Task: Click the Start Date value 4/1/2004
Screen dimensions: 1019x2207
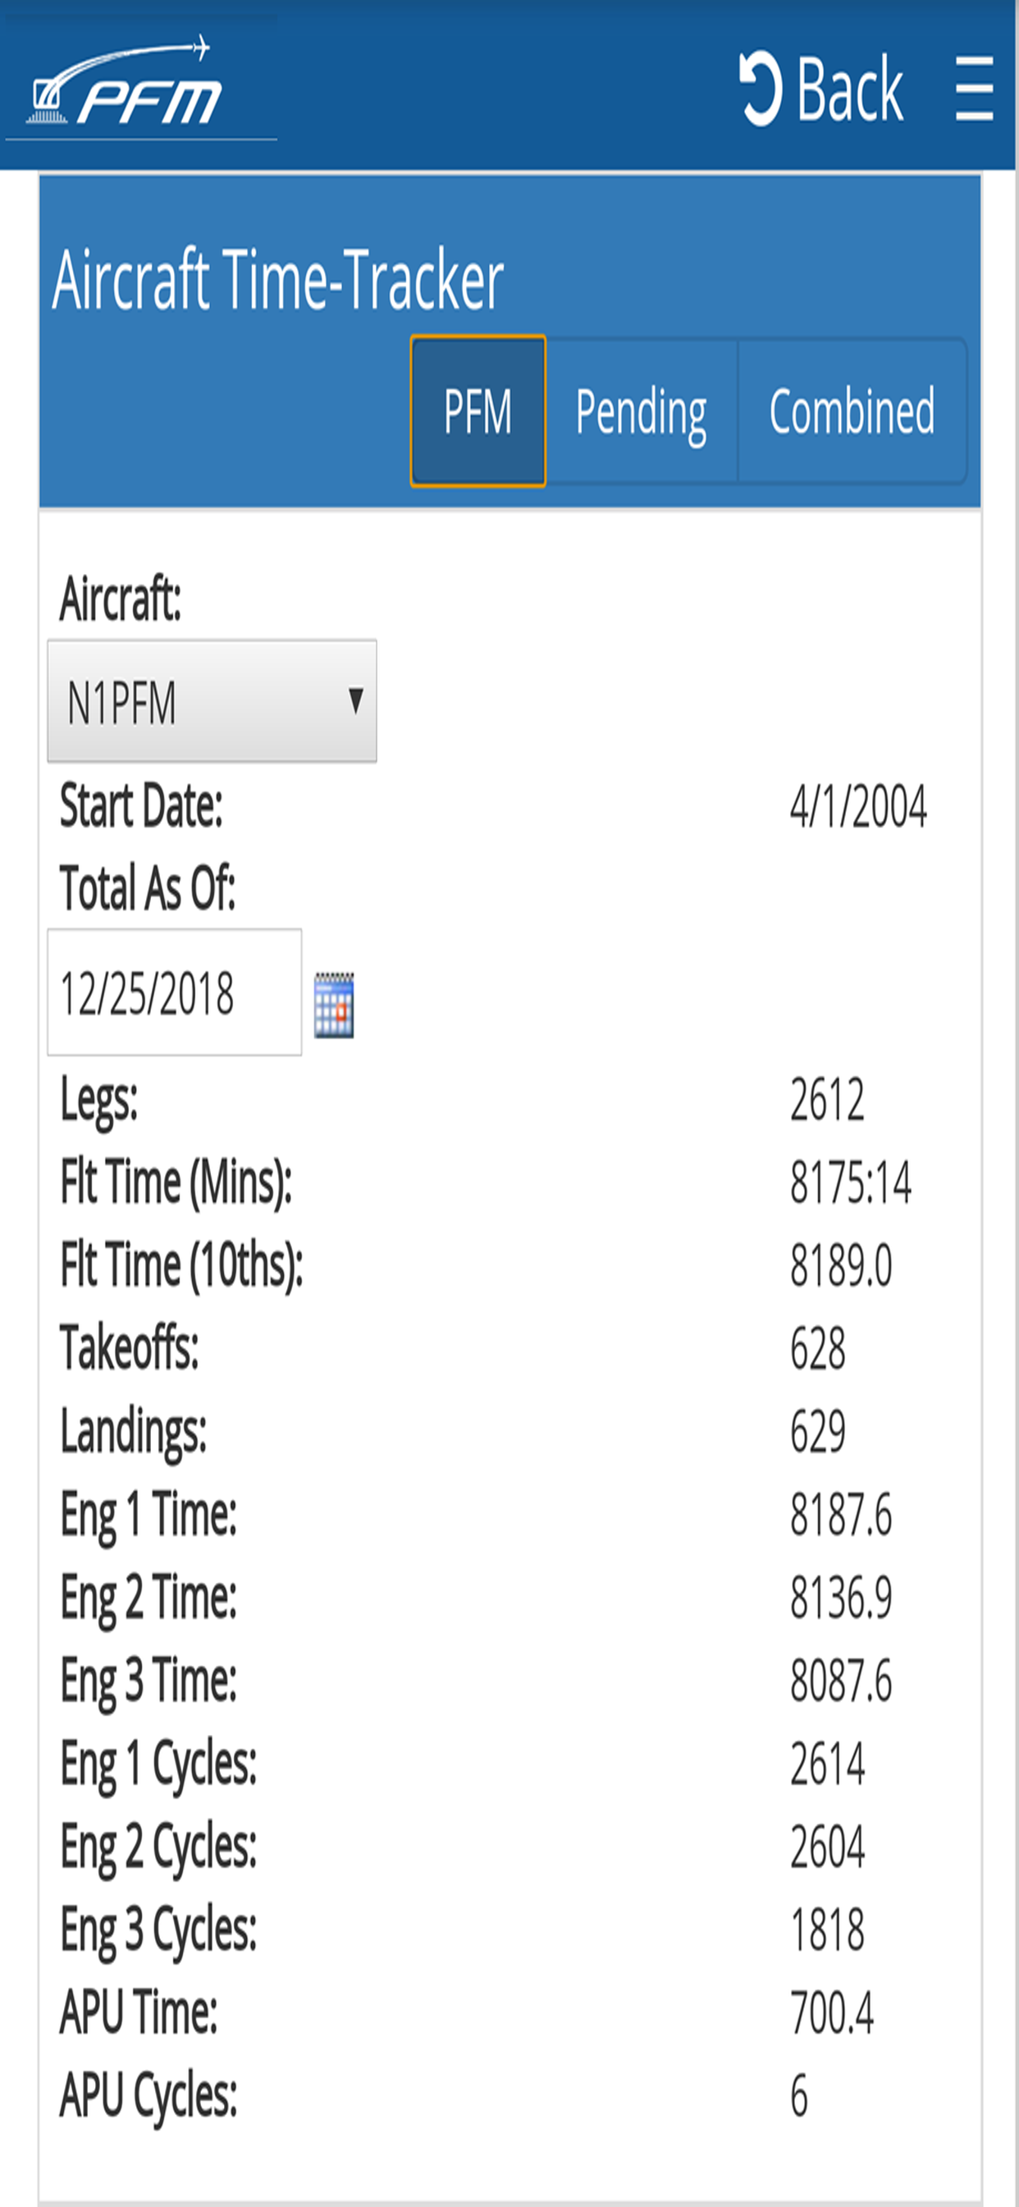Action: click(858, 806)
